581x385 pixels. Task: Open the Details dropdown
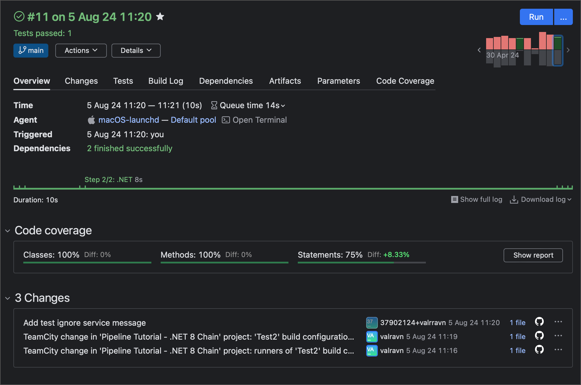[136, 50]
